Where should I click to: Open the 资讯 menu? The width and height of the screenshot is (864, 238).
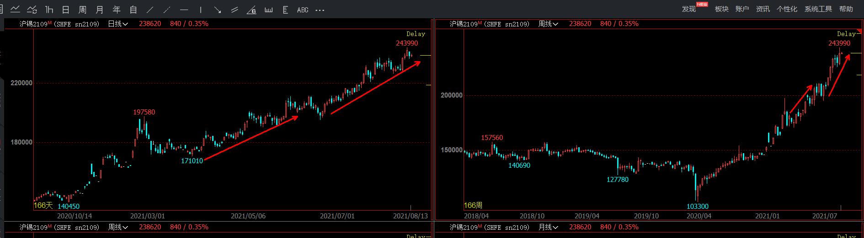pyautogui.click(x=763, y=9)
